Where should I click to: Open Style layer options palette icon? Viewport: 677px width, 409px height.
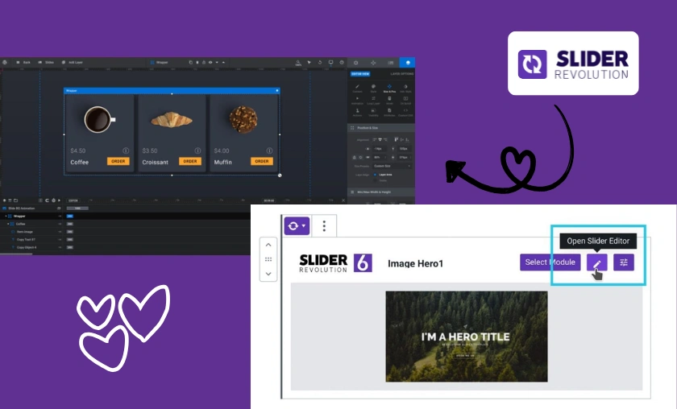(x=373, y=89)
